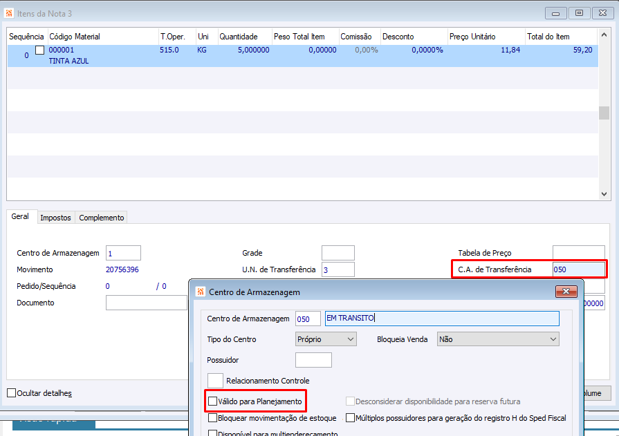
Task: Click the Comissão column header
Action: click(x=360, y=37)
